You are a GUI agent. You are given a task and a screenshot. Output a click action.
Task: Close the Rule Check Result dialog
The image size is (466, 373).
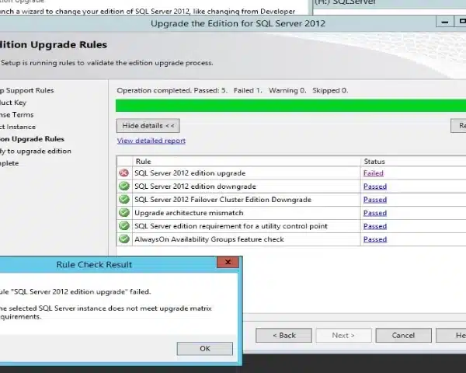(x=228, y=263)
